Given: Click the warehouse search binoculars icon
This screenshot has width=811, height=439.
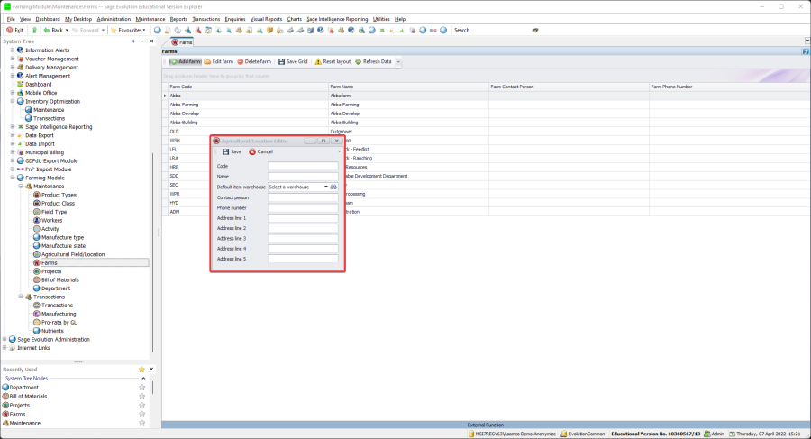Looking at the screenshot, I should (333, 187).
